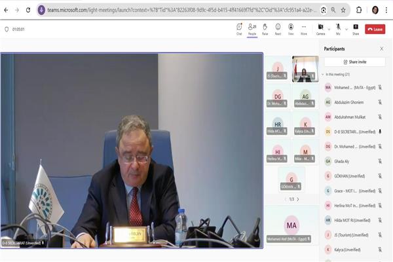Expand the Camera options dropdown arrow
The width and height of the screenshot is (393, 262).
coord(329,29)
